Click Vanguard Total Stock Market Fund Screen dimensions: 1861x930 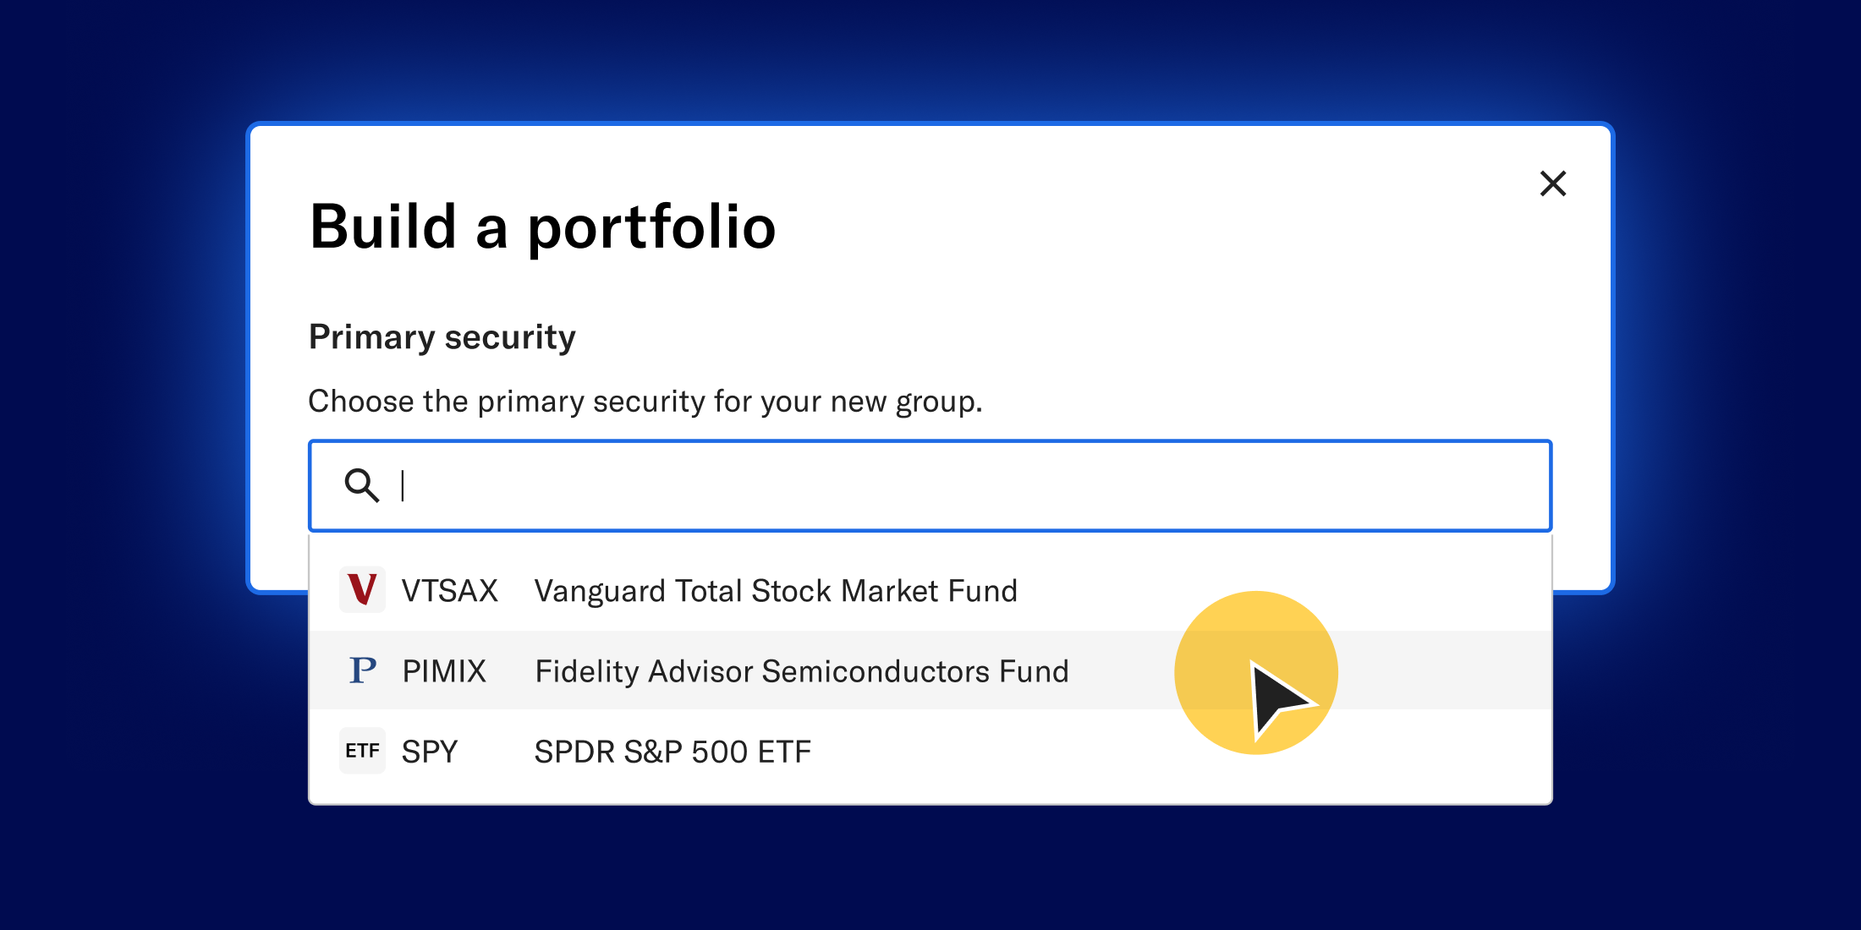pyautogui.click(x=775, y=589)
